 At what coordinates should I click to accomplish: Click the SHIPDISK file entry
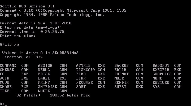pos(46,87)
